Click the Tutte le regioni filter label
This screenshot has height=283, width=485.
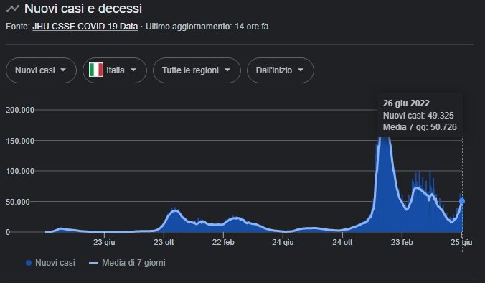[191, 70]
